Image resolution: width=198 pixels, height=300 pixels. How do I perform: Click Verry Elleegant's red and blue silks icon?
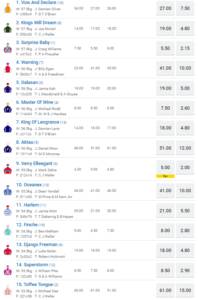(8, 169)
